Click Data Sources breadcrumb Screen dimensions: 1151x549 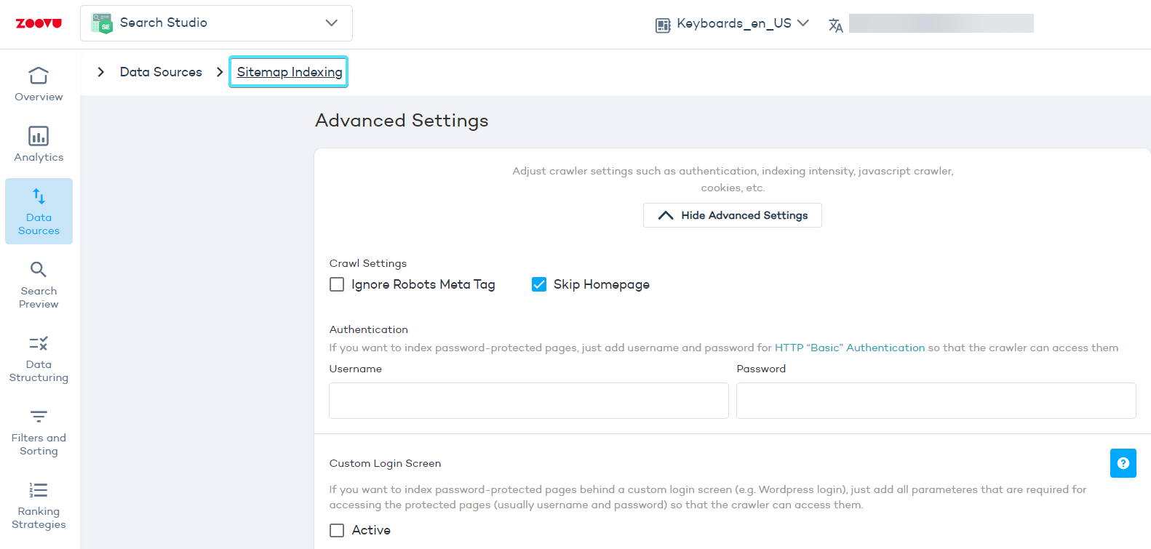tap(161, 72)
